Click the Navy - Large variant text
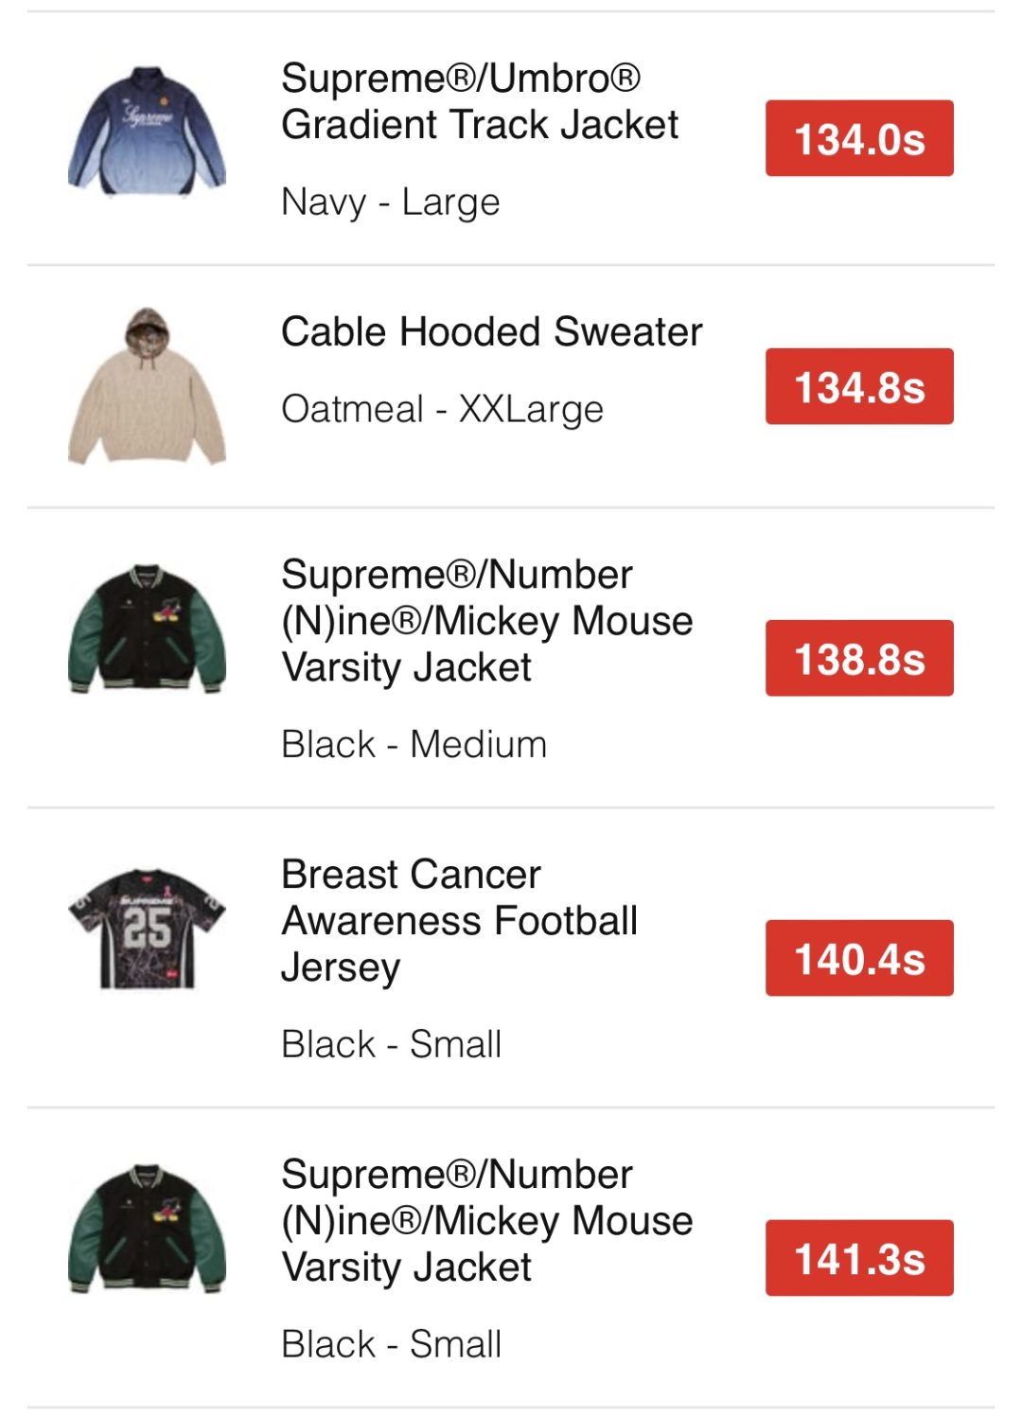Screen dimensions: 1022x1417 [x=390, y=202]
